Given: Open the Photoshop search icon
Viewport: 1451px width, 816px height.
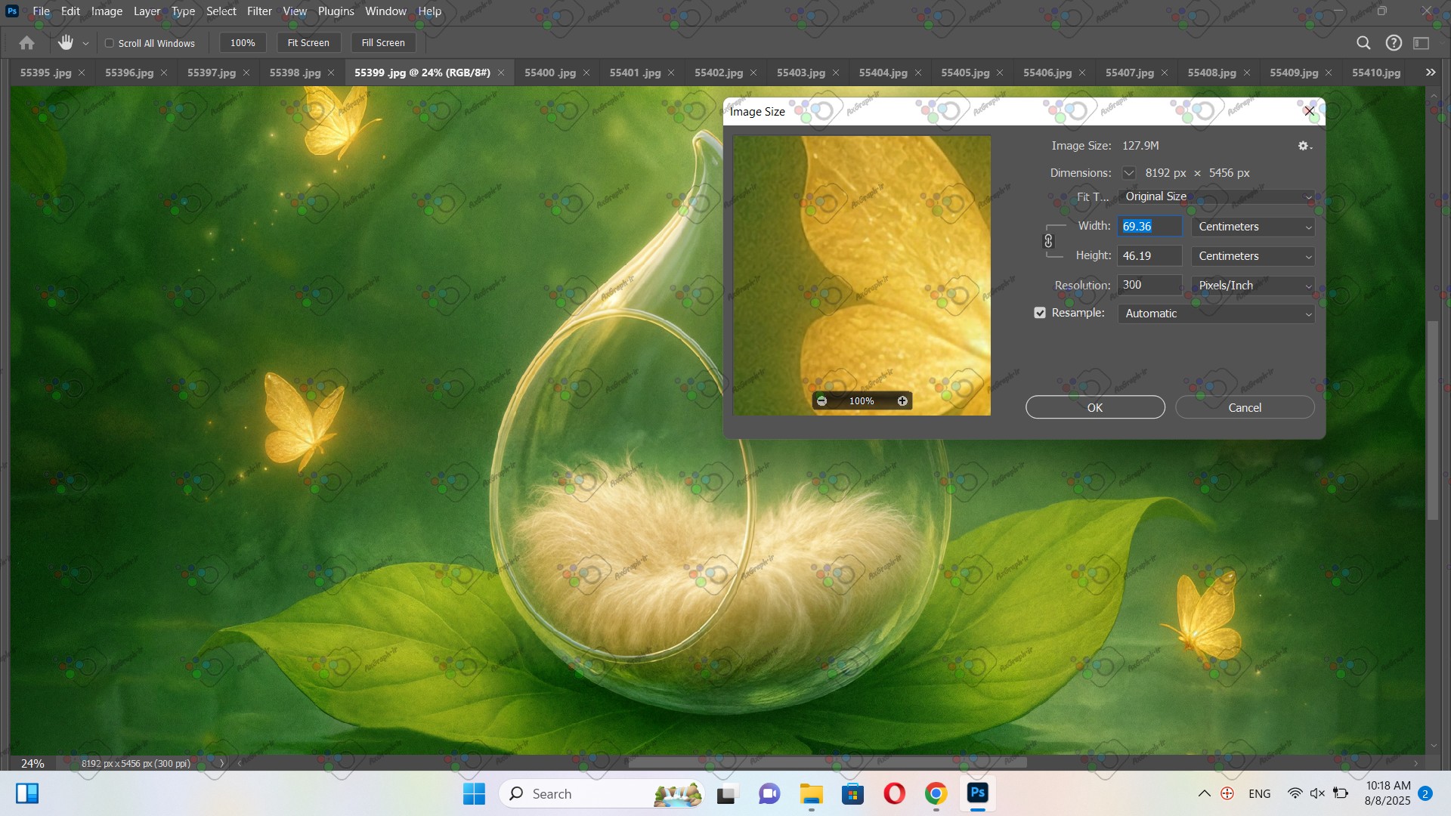Looking at the screenshot, I should coord(1363,43).
